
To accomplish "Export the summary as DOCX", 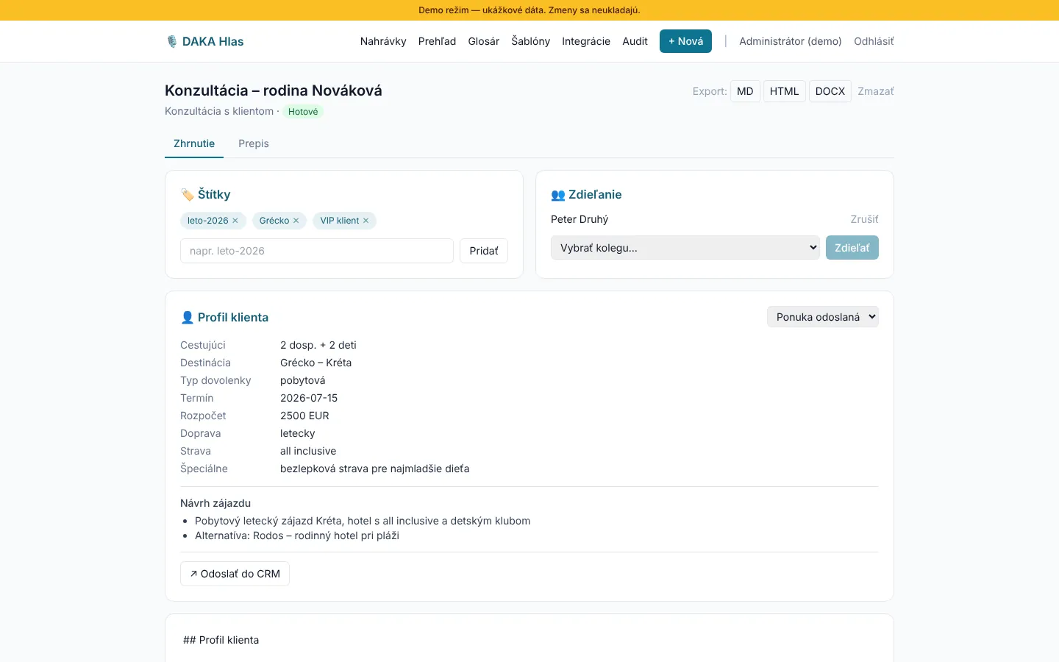I will point(830,91).
